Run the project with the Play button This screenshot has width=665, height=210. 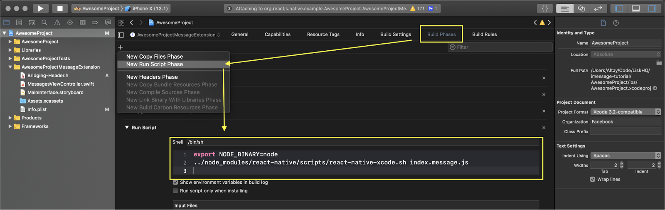[40, 8]
